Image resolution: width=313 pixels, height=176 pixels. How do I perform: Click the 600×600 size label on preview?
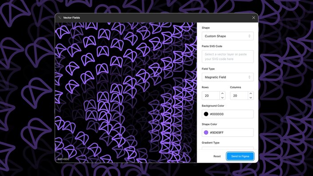click(63, 159)
